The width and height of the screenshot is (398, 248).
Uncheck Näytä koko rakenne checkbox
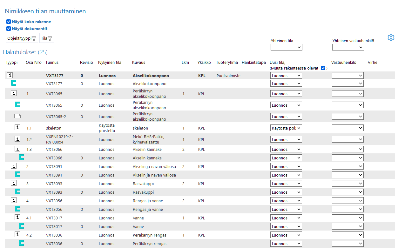click(x=9, y=22)
